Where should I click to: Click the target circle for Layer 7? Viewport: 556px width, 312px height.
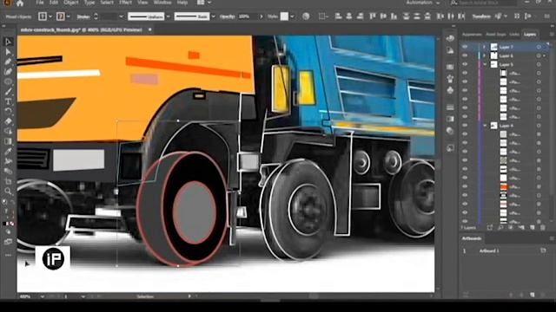(539, 47)
